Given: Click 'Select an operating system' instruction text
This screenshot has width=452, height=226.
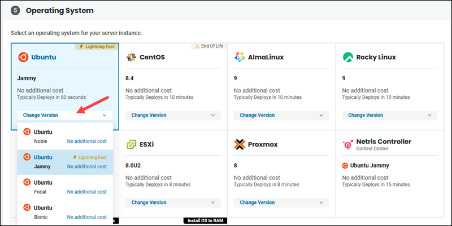Looking at the screenshot, I should coord(76,33).
